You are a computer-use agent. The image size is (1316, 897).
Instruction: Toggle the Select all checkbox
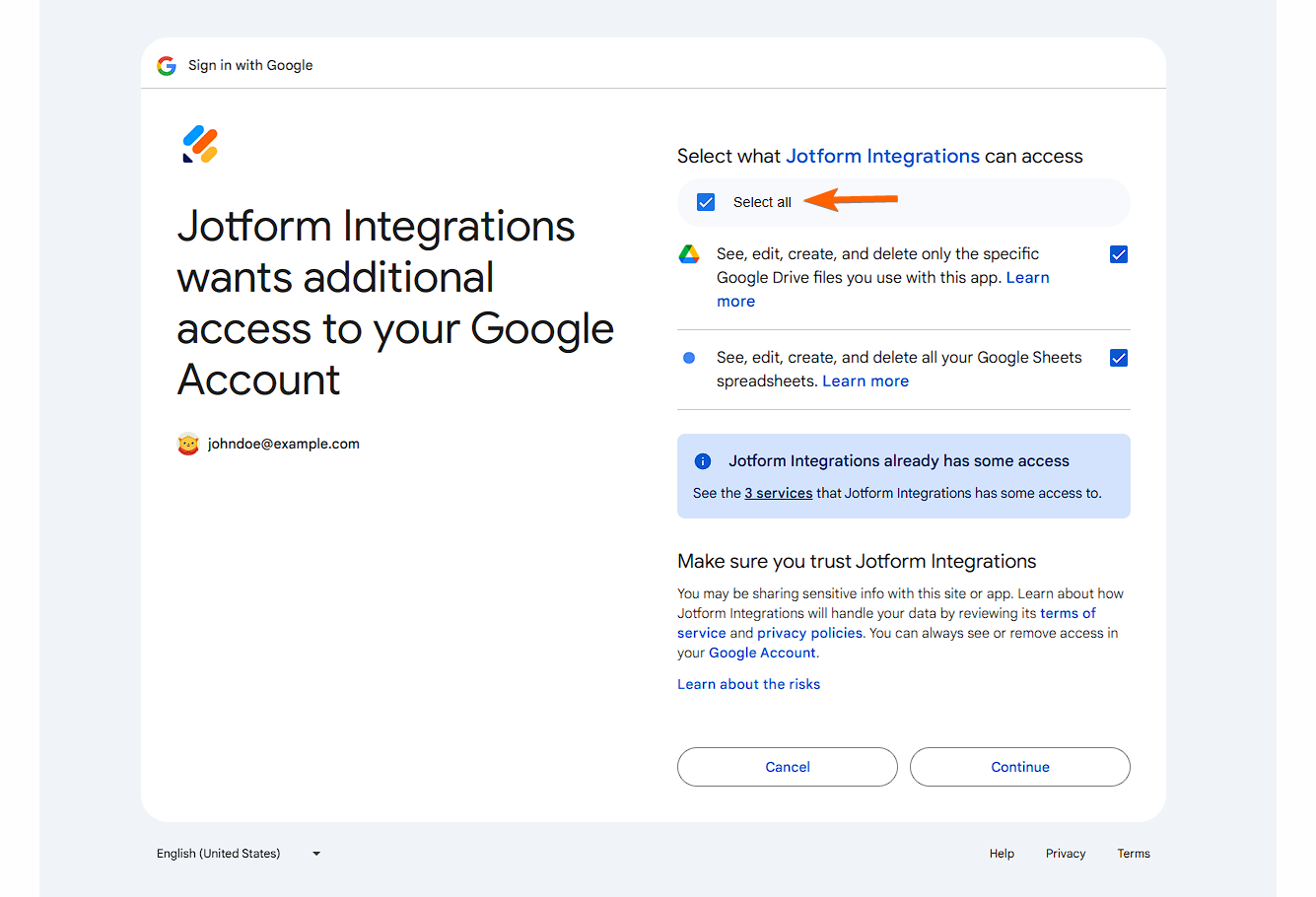click(x=706, y=202)
